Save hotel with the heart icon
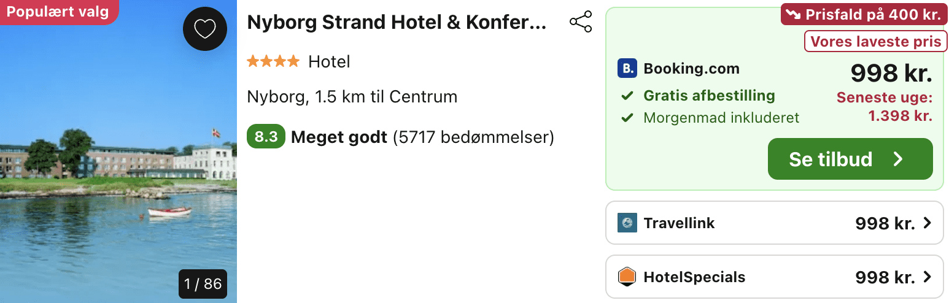The height and width of the screenshot is (303, 949). point(205,28)
